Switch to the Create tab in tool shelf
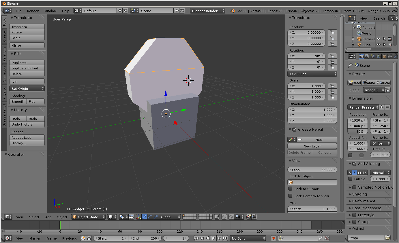399x243 pixels. tap(4, 37)
